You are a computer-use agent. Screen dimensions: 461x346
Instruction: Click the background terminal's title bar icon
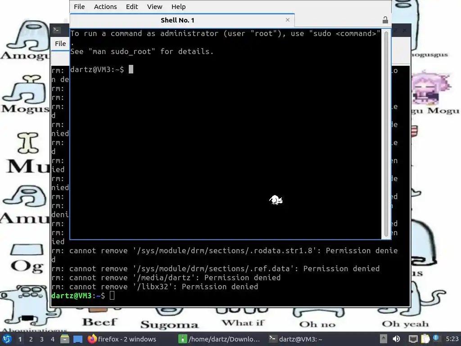click(56, 29)
